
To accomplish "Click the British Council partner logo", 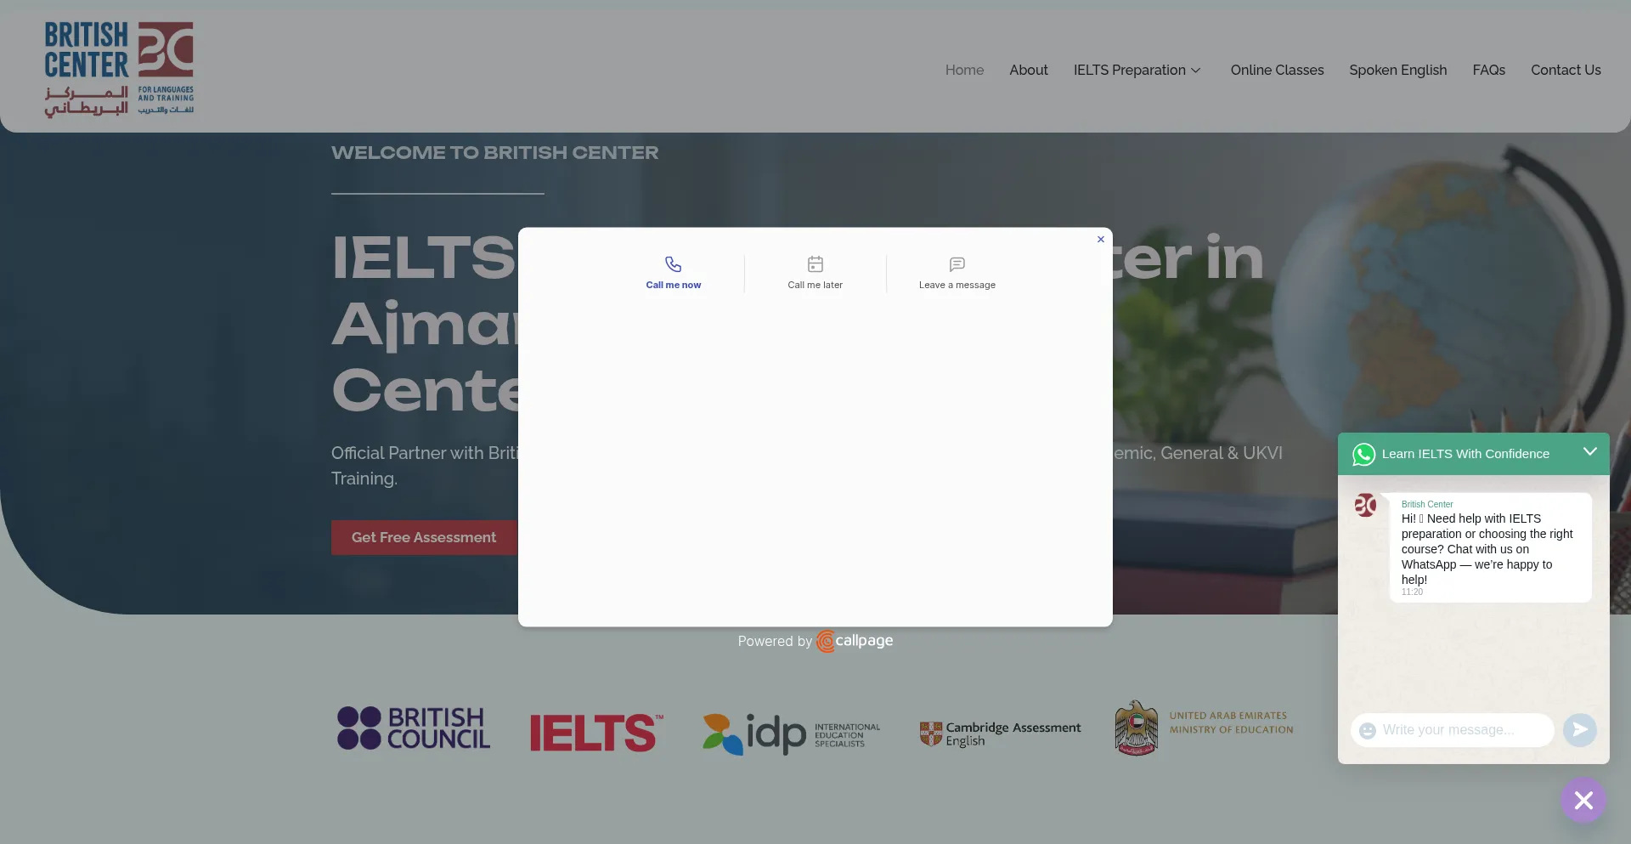I will pos(414,728).
